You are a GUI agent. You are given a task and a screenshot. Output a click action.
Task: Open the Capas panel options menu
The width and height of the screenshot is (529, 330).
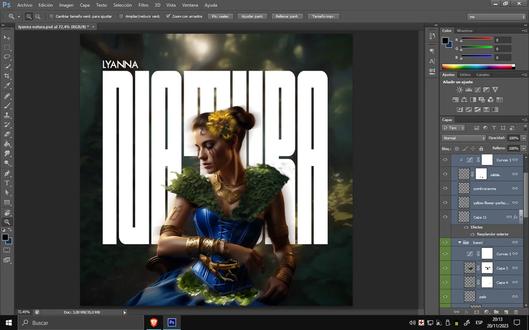[525, 120]
